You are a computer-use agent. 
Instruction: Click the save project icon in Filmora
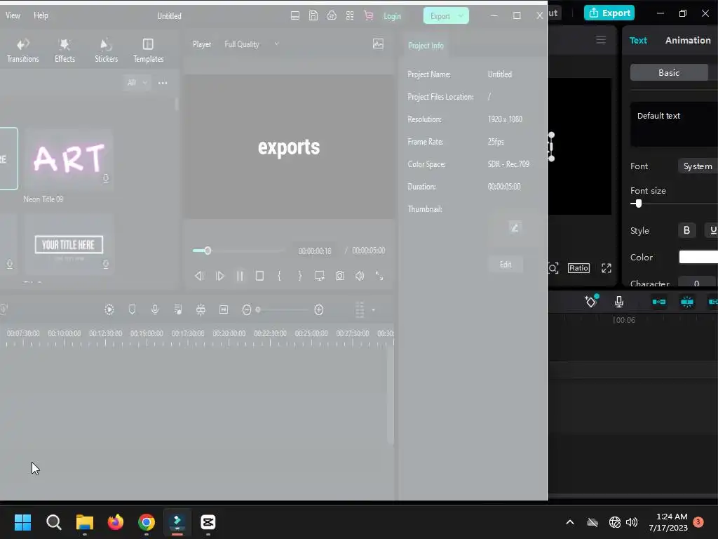click(x=313, y=15)
